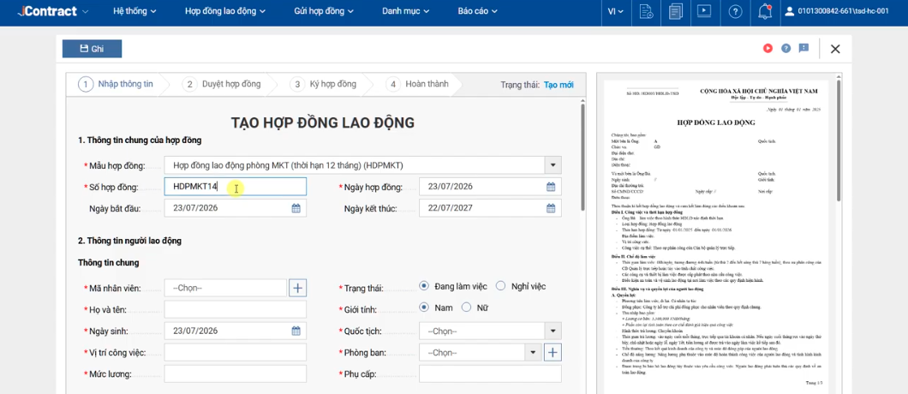
Task: Select Nữ gender
Action: pyautogui.click(x=466, y=307)
